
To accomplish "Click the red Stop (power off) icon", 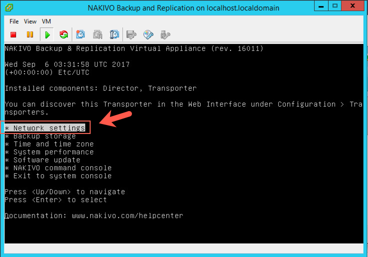I will tap(13, 35).
